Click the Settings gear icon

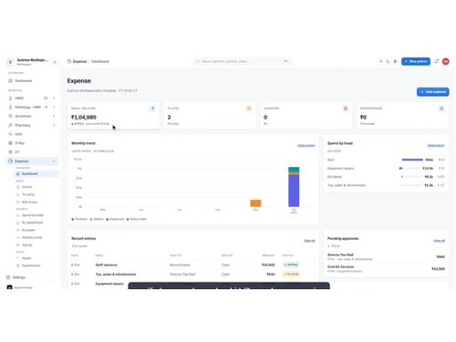[x=8, y=277]
